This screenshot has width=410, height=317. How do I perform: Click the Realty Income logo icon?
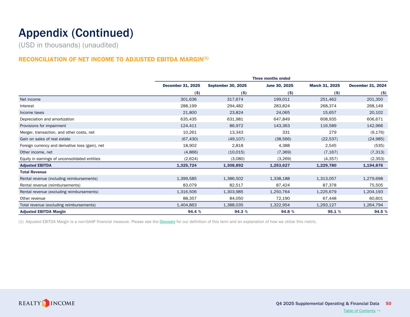[x=45, y=303]
